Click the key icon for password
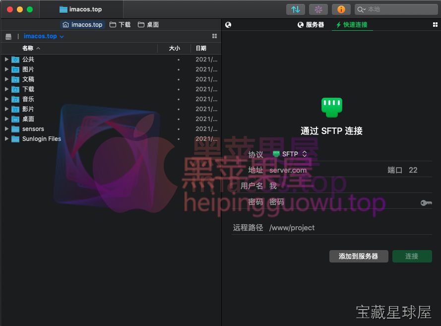 426,203
